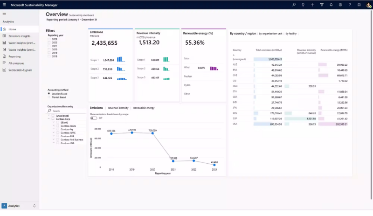This screenshot has width=373, height=216.
Task: Open the lightbulb assistant icon
Action: (x=303, y=5)
